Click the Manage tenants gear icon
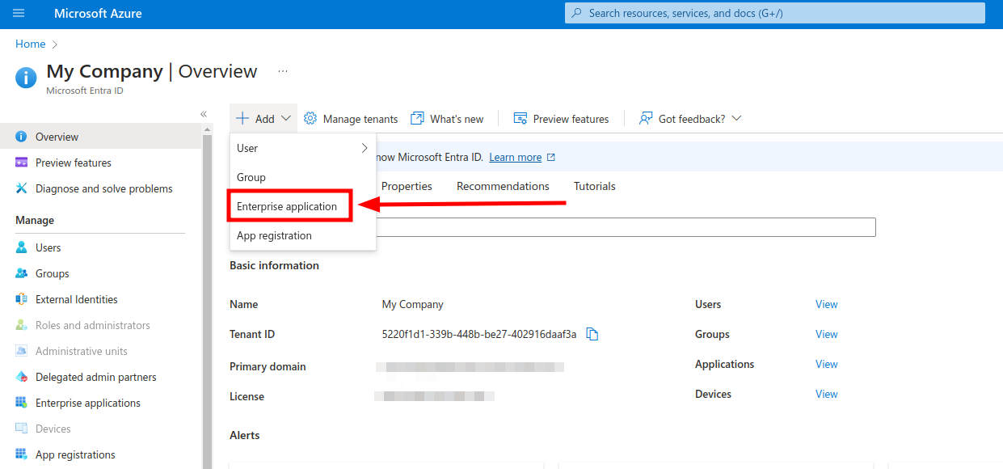The width and height of the screenshot is (1003, 469). [x=310, y=119]
